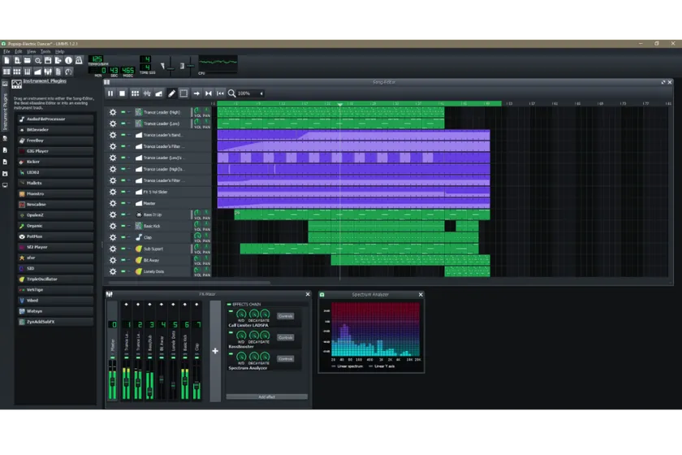
Task: Mute the Clap track
Action: [123, 237]
